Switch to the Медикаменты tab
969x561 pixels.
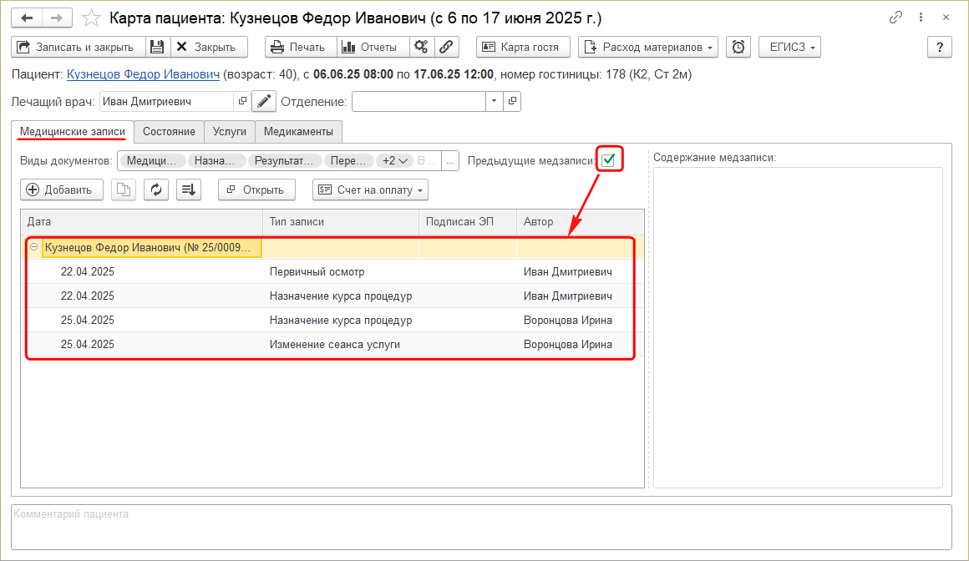click(298, 132)
